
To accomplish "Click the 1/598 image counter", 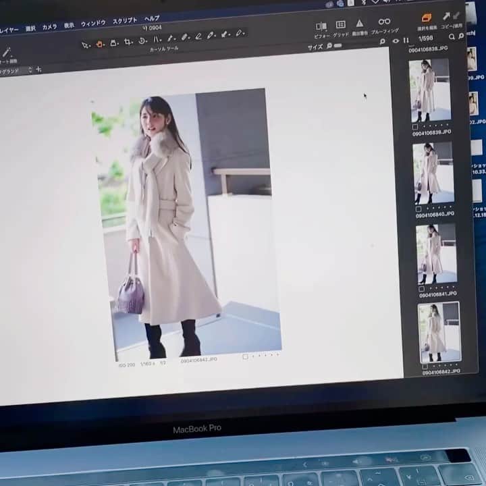I will tap(425, 38).
